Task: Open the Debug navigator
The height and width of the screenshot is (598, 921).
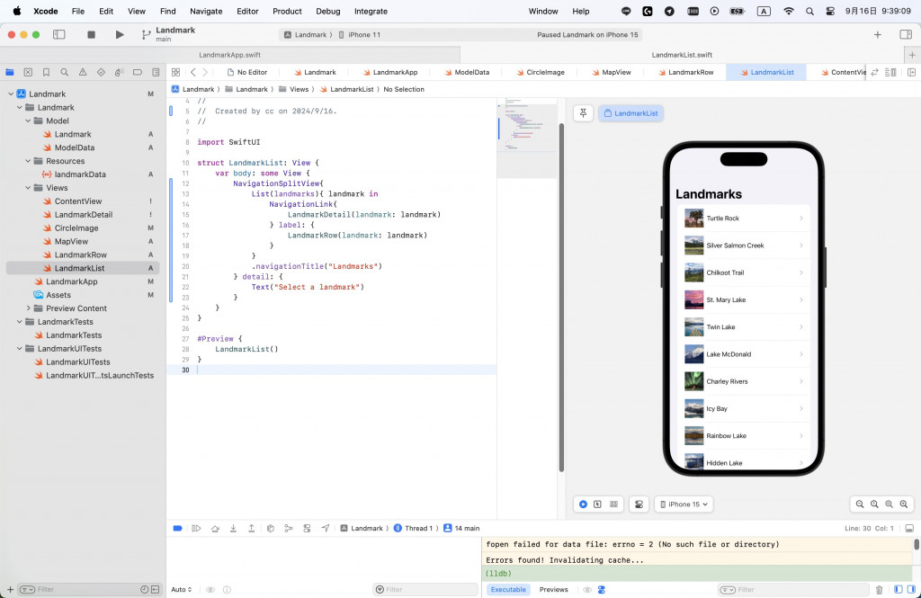Action: 120,72
